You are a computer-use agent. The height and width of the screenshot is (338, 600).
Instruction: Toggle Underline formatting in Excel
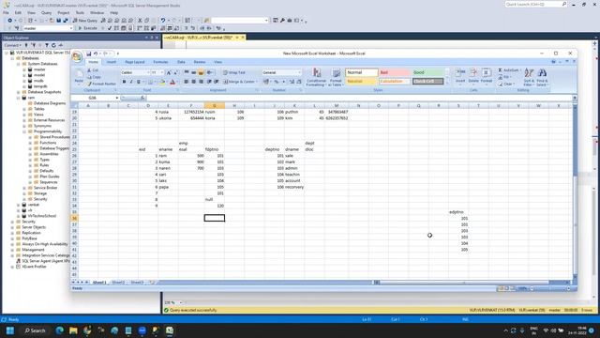139,82
